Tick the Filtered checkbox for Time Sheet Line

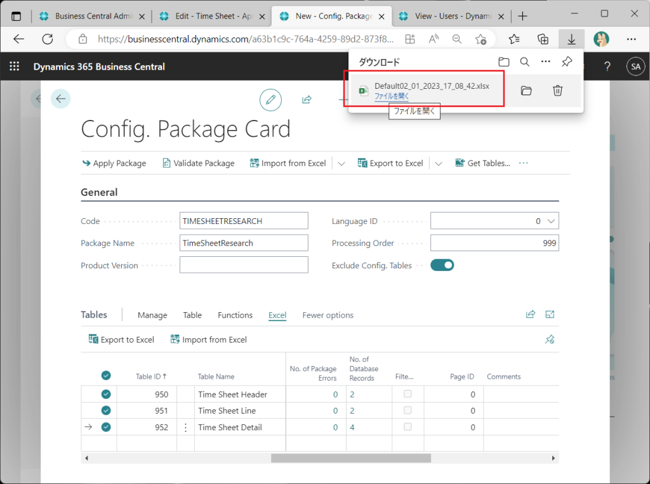(x=408, y=410)
